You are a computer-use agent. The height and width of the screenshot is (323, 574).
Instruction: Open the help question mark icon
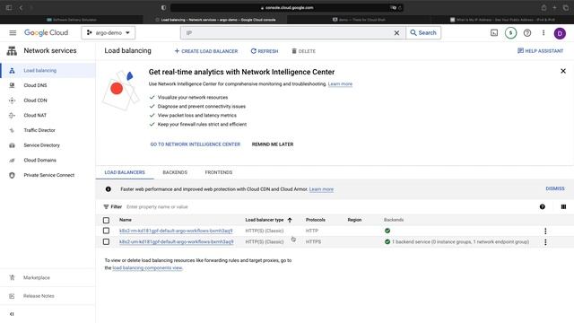pyautogui.click(x=527, y=33)
